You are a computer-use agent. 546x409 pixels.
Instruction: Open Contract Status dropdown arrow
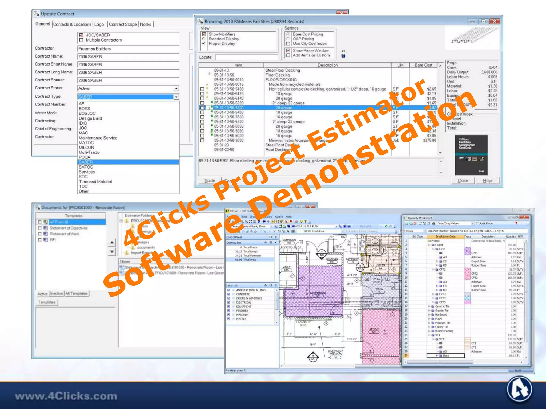tap(176, 88)
